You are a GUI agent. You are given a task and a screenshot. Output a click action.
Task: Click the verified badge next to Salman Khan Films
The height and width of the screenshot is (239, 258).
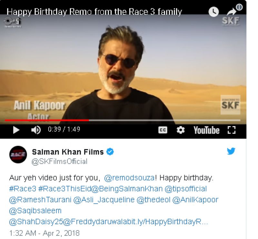(110, 151)
